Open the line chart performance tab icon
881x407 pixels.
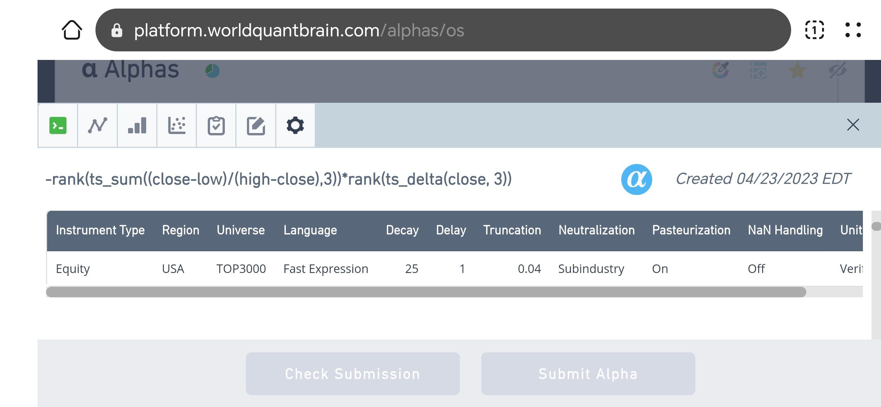97,125
